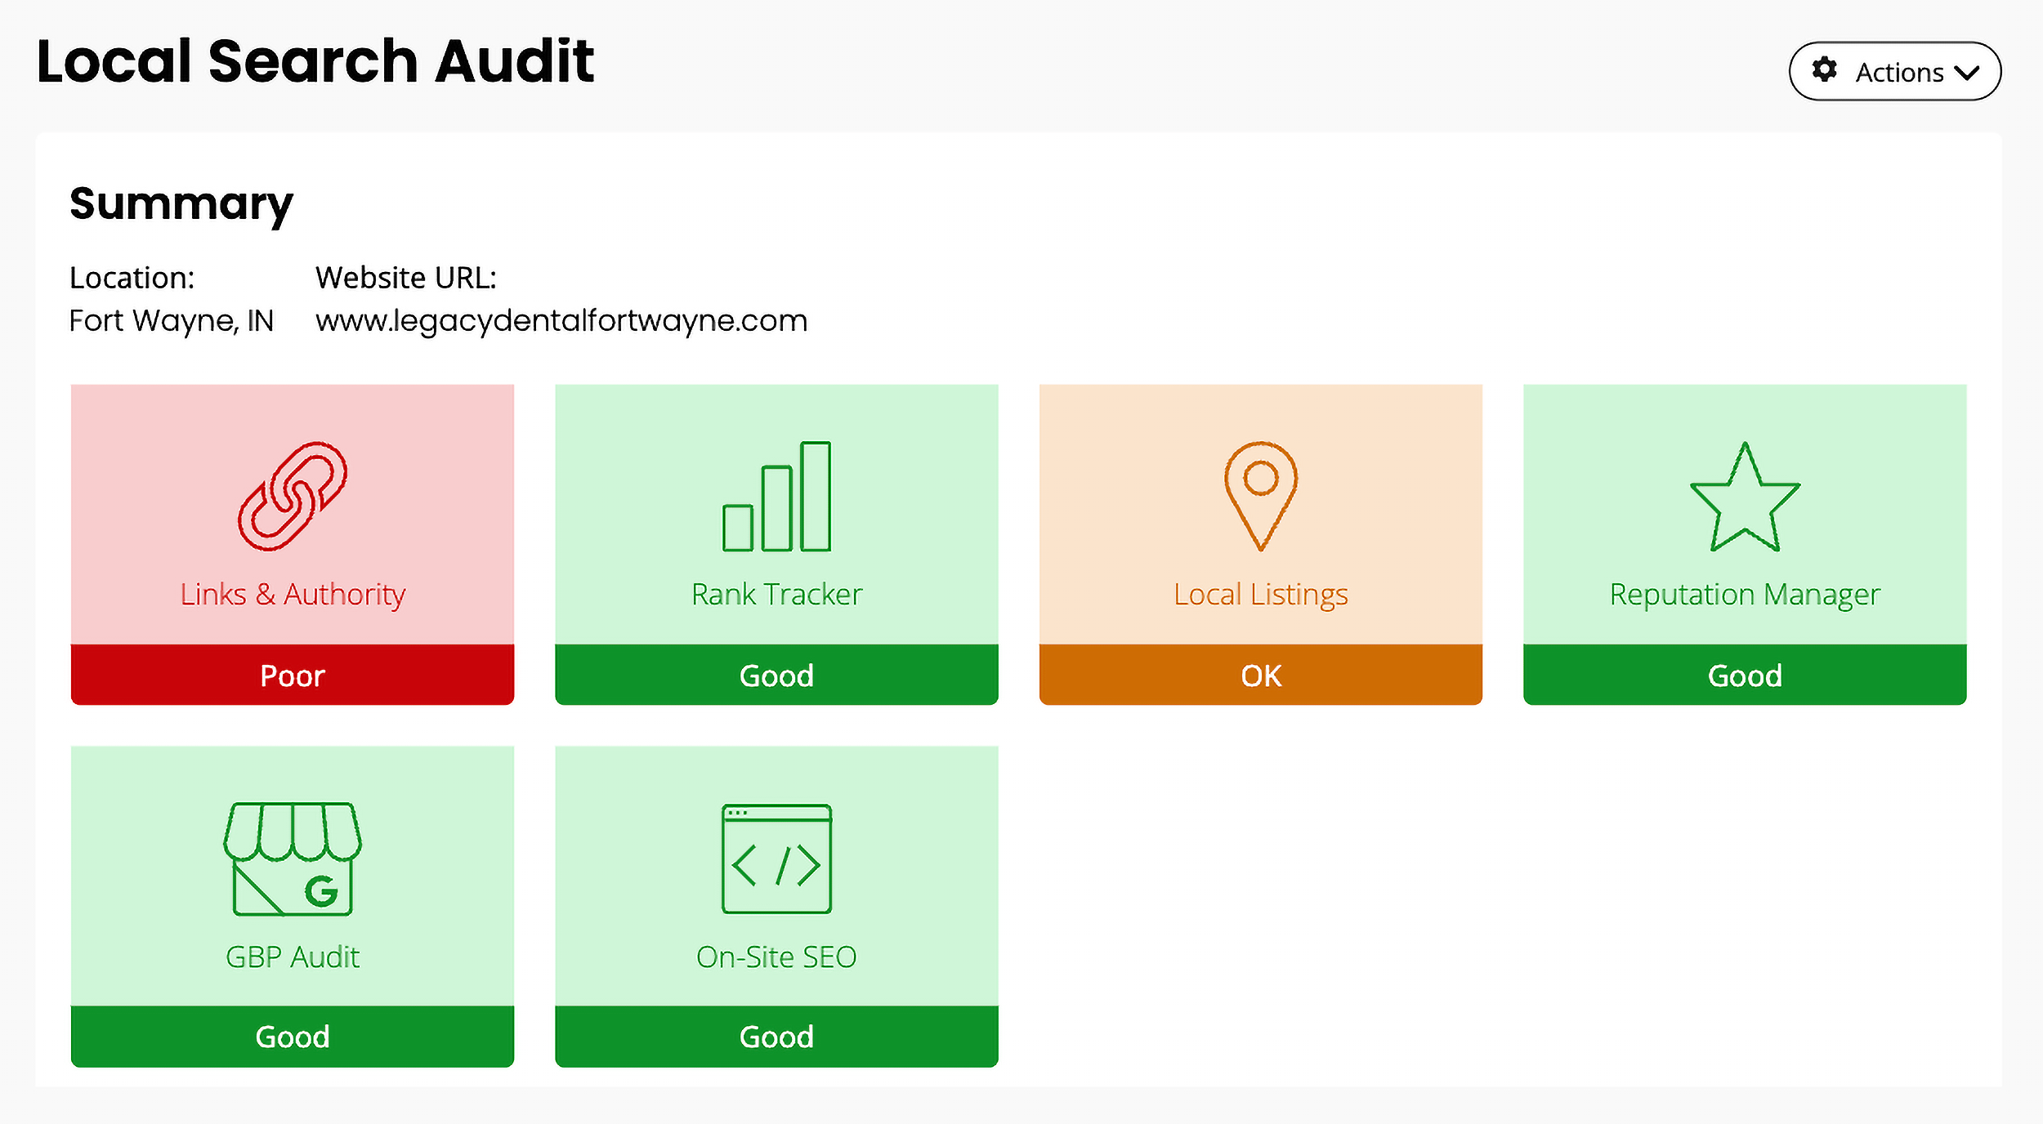Click the red Poor status bar
The height and width of the screenshot is (1124, 2043).
click(293, 675)
